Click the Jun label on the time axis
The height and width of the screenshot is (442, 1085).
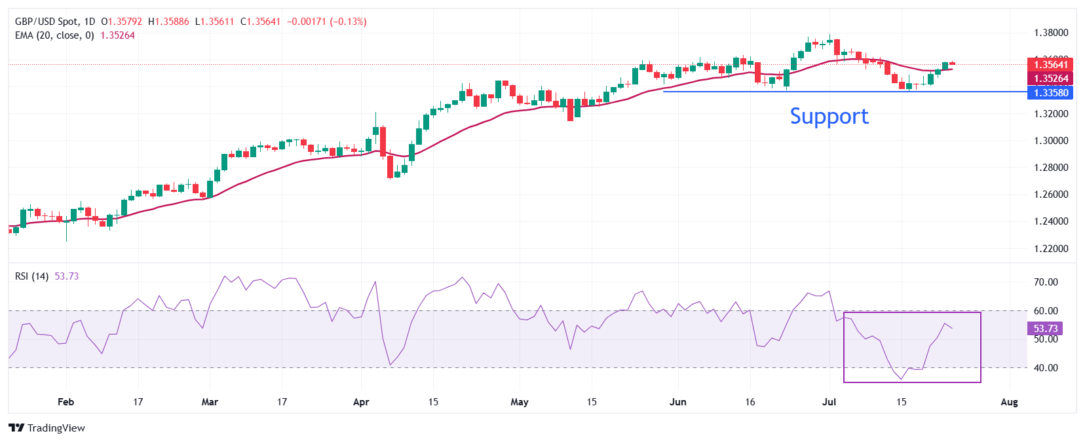coord(678,402)
